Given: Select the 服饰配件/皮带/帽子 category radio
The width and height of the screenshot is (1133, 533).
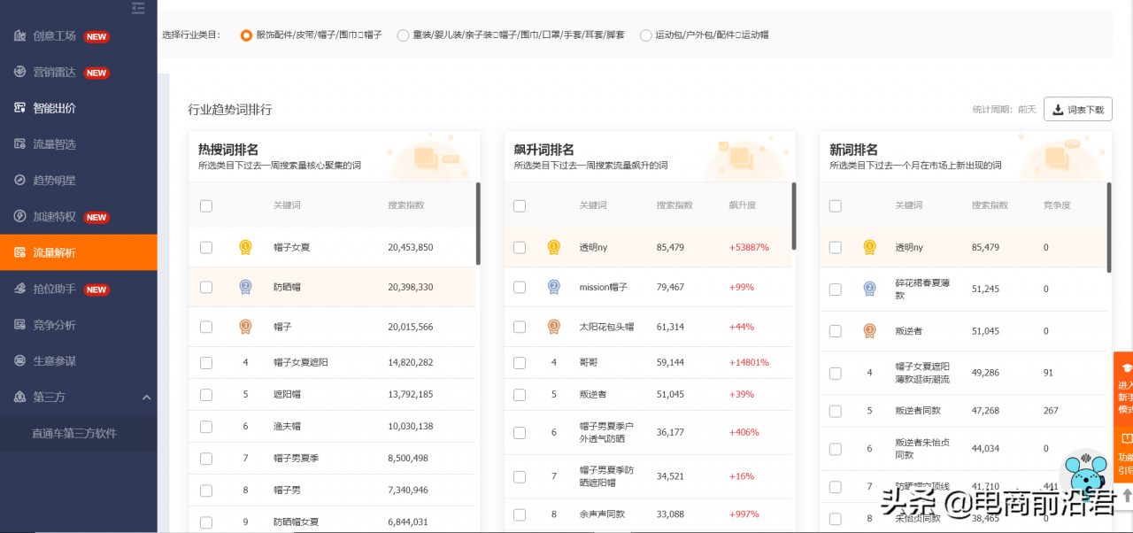Looking at the screenshot, I should [246, 35].
